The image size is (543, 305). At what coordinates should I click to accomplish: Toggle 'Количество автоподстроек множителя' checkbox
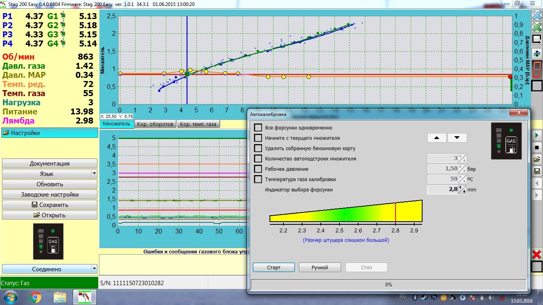[258, 158]
